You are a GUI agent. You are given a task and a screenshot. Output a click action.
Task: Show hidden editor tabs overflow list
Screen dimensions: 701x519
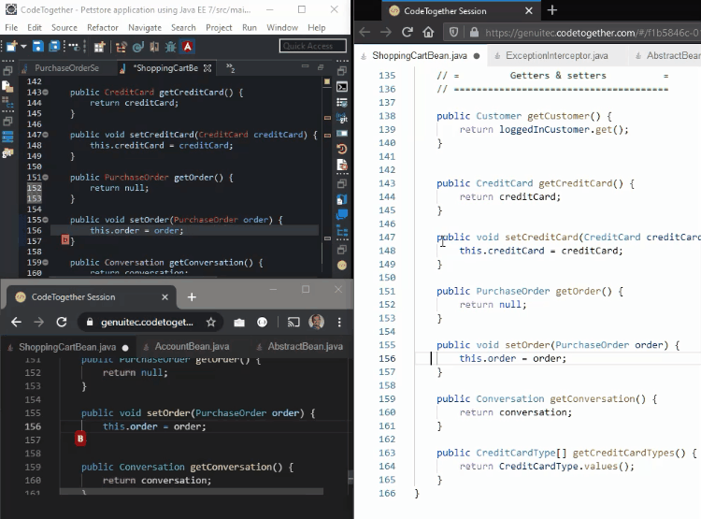click(230, 68)
